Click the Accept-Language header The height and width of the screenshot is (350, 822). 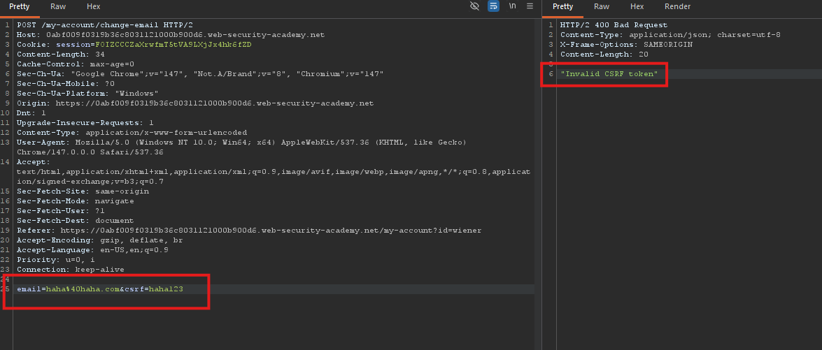92,250
